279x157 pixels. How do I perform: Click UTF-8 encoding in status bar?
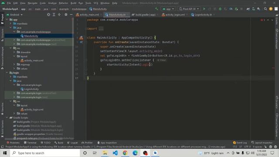coord(247,147)
